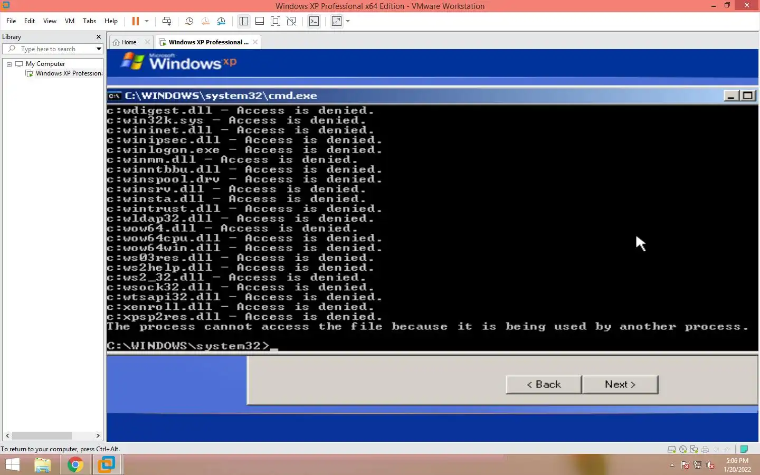Click the library scrollbar right arrow
The height and width of the screenshot is (475, 760).
coord(98,436)
